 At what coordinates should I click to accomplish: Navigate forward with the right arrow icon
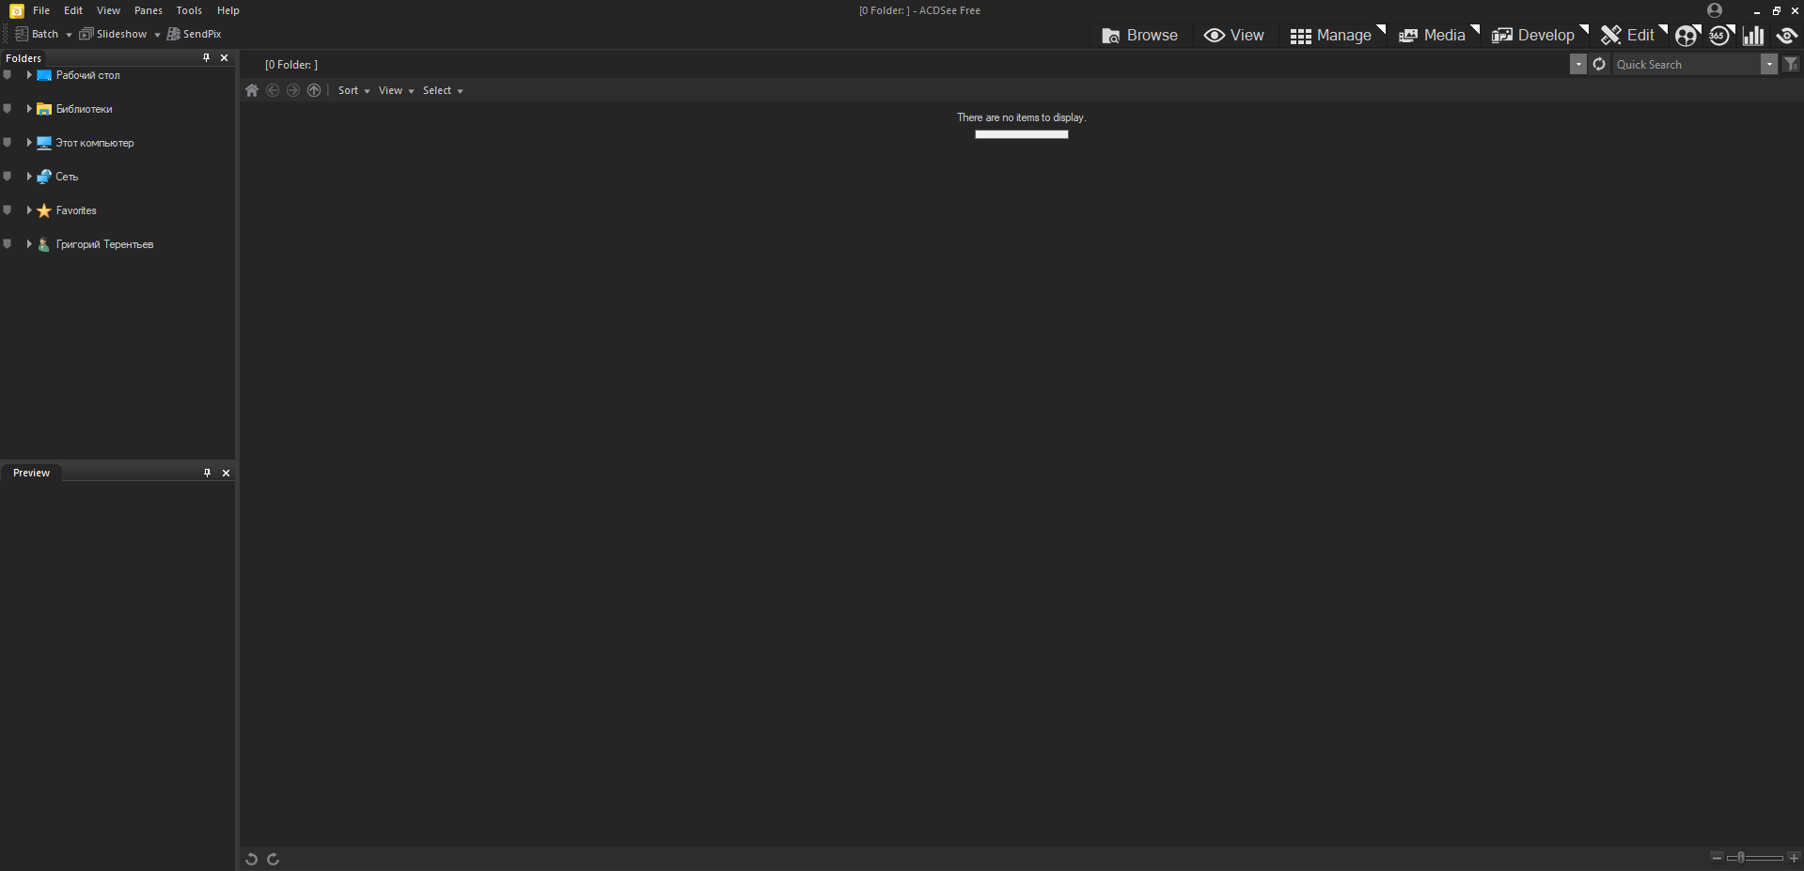293,90
